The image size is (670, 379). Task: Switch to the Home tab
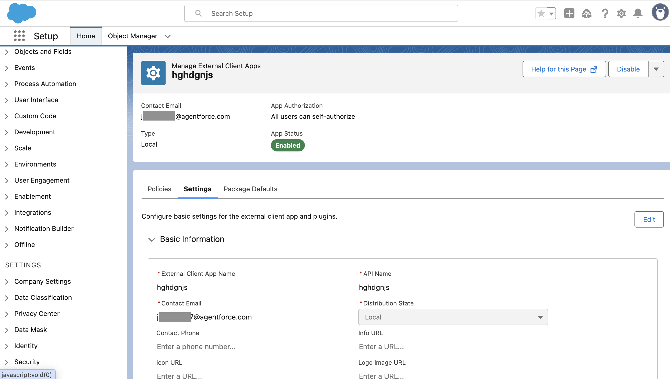coord(86,36)
